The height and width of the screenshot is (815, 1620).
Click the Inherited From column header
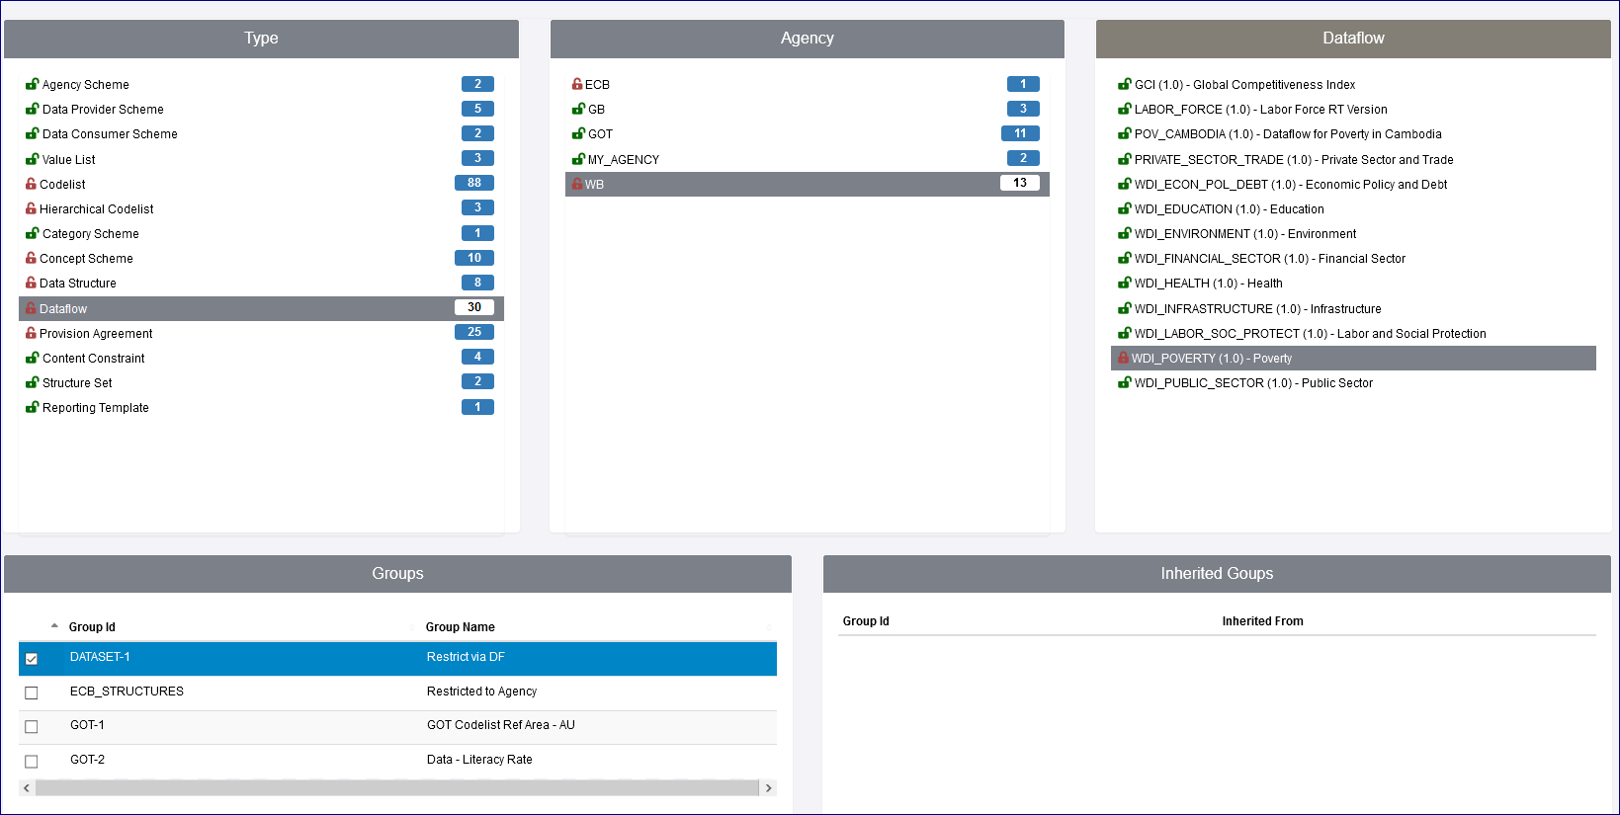click(x=1262, y=621)
